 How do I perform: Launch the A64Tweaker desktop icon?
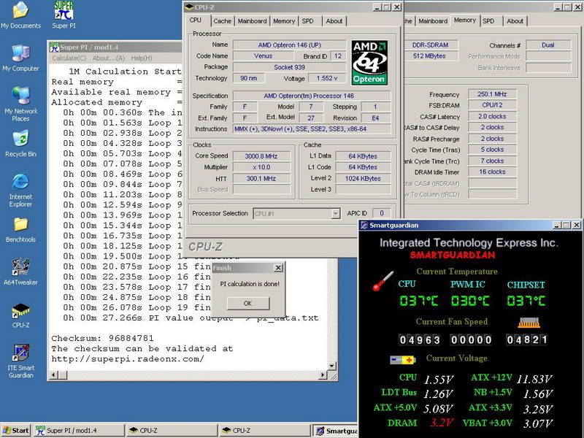coord(20,267)
